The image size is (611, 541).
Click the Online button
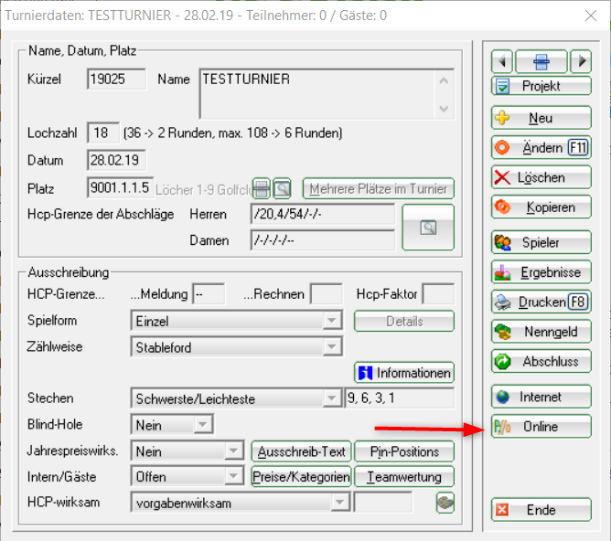click(x=541, y=427)
